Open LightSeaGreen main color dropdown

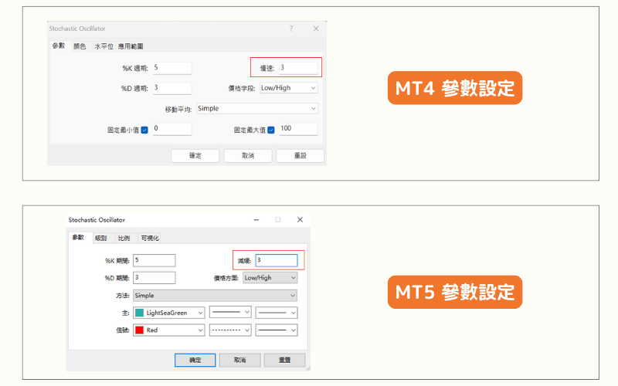tap(169, 313)
